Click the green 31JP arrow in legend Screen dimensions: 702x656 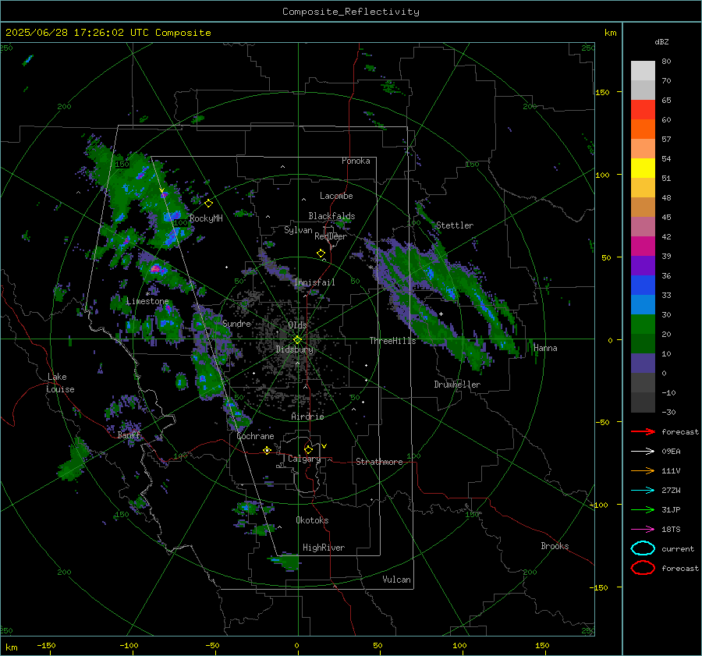pyautogui.click(x=643, y=509)
